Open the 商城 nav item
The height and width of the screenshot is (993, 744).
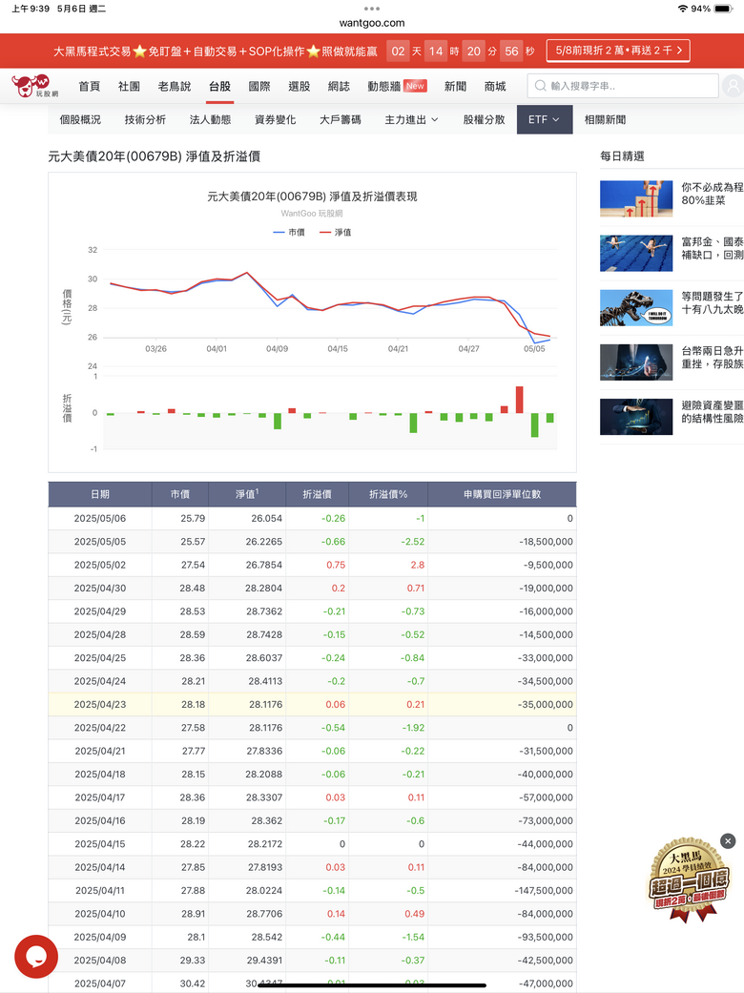tap(494, 86)
